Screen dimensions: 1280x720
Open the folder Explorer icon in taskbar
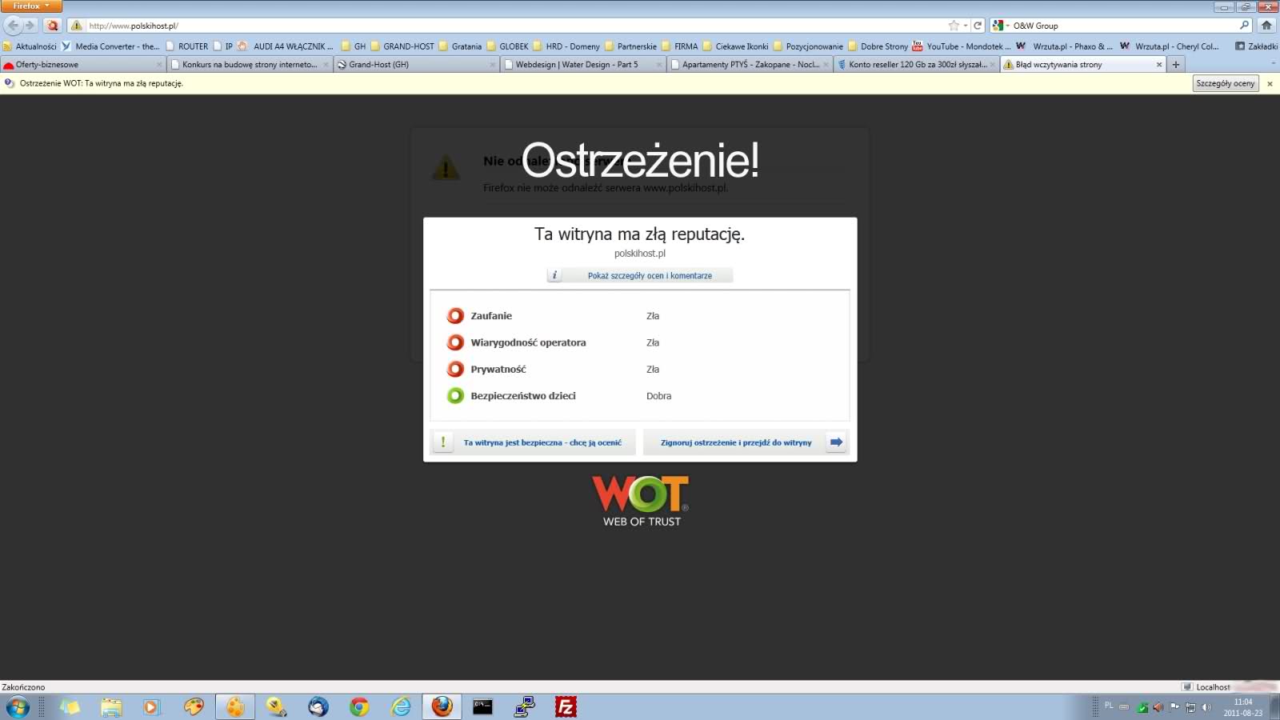pyautogui.click(x=111, y=707)
